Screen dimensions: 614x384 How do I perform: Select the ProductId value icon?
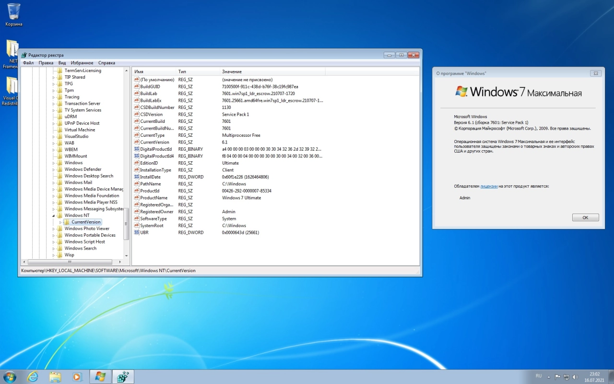tap(136, 191)
